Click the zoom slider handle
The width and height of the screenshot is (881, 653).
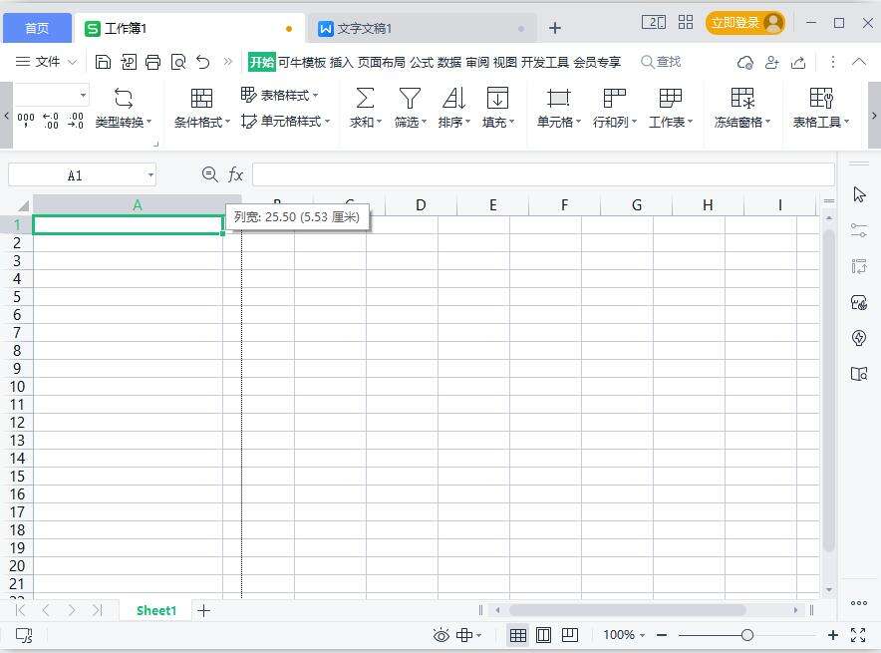pyautogui.click(x=746, y=635)
